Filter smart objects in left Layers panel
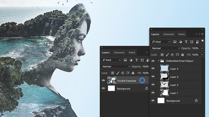 (x=148, y=60)
